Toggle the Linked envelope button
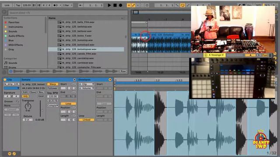This screenshot has width=280, height=157. pos(87,120)
